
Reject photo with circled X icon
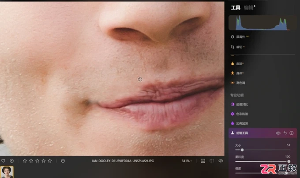[x=11, y=161]
